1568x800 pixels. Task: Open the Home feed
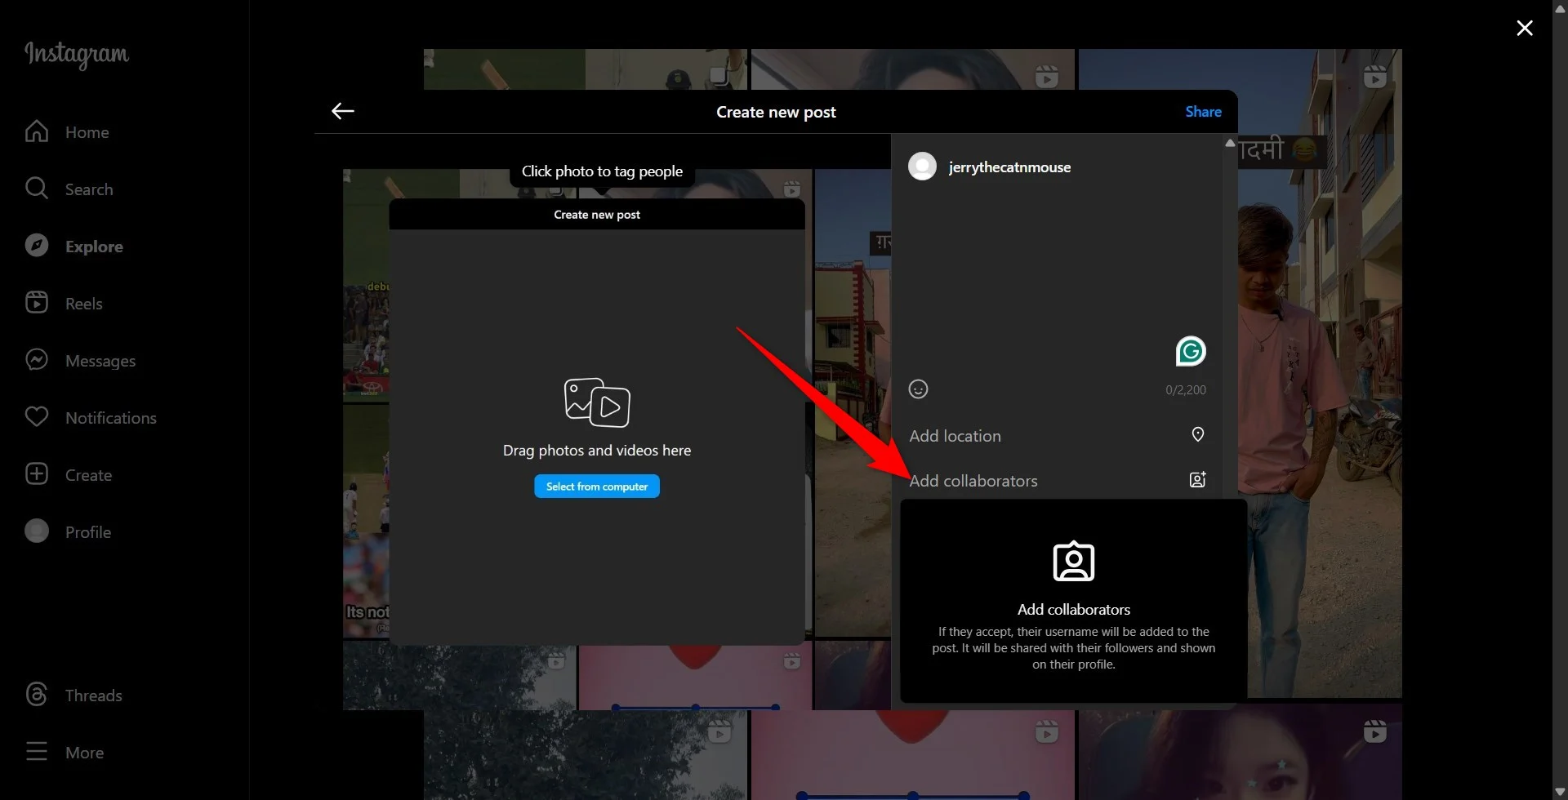point(67,132)
